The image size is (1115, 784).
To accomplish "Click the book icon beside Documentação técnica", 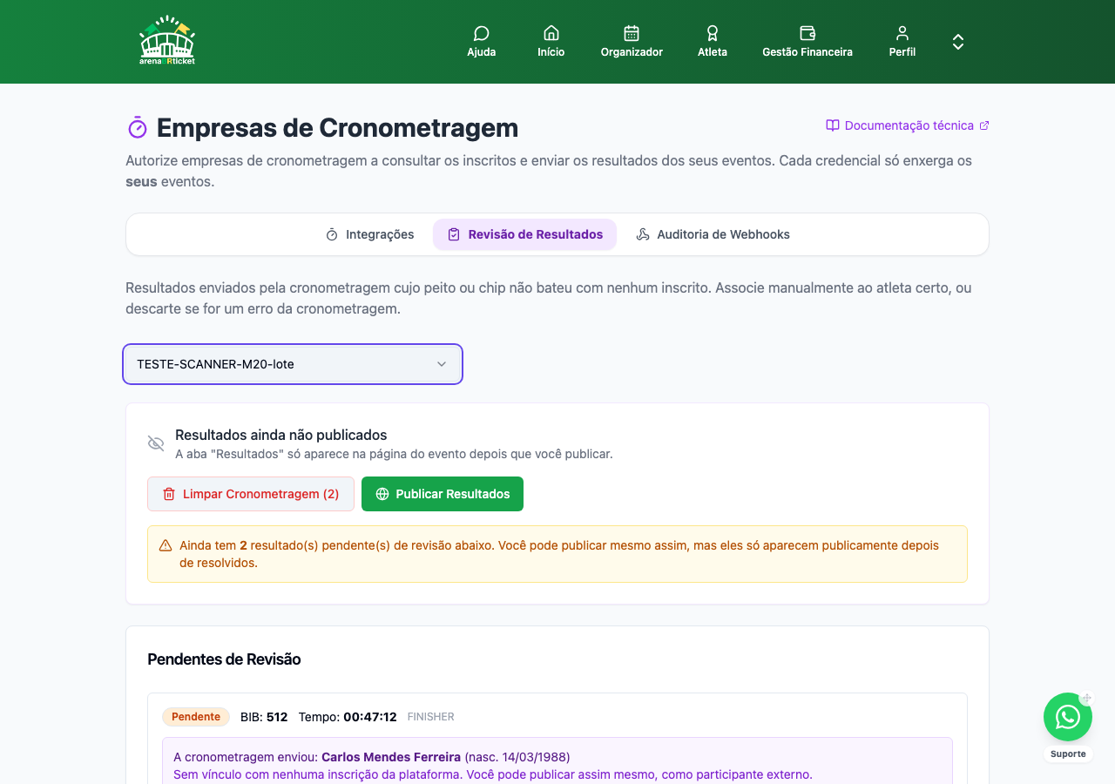I will (833, 125).
